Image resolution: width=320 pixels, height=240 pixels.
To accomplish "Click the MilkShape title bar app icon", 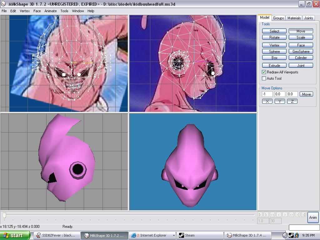I will (3, 4).
